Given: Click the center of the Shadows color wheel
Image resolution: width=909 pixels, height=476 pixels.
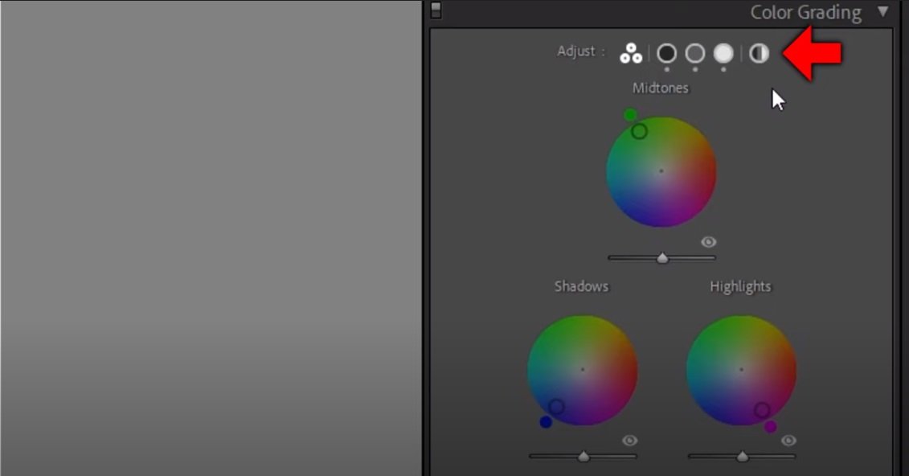Looking at the screenshot, I should tap(583, 370).
